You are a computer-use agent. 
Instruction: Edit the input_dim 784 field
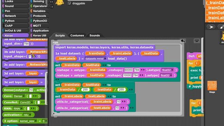tap(26, 44)
